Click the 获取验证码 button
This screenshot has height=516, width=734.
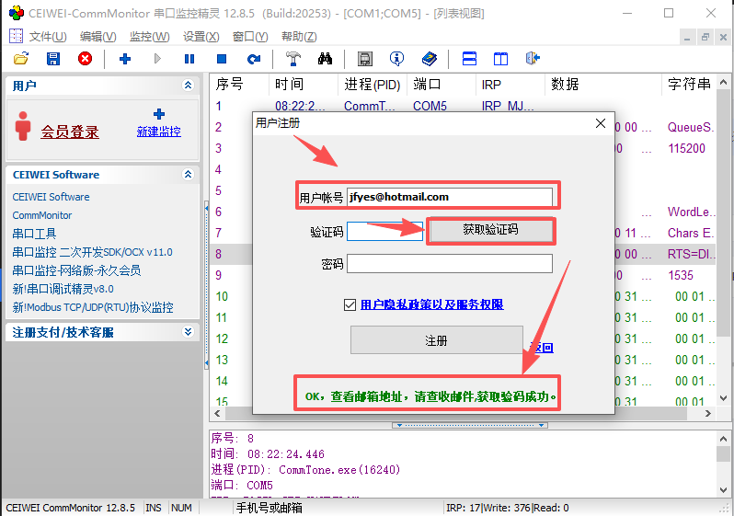point(490,230)
